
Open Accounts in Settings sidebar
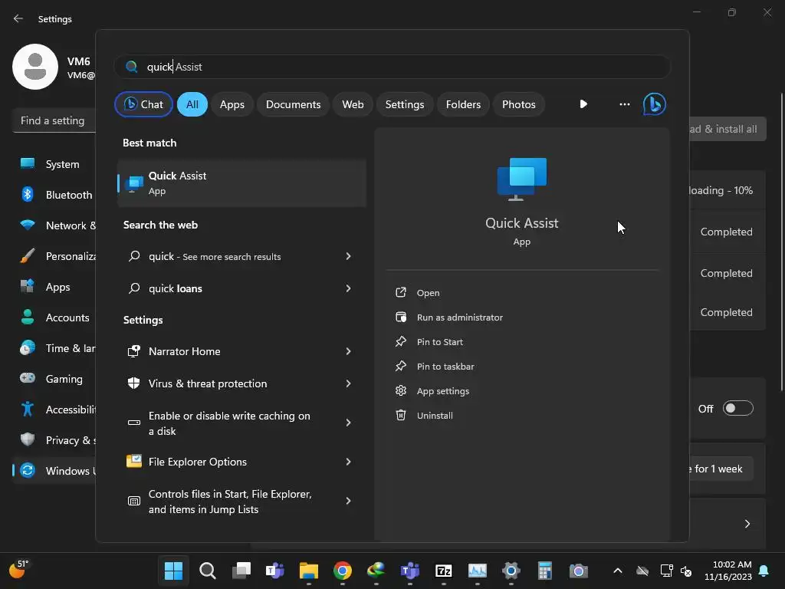pos(55,318)
